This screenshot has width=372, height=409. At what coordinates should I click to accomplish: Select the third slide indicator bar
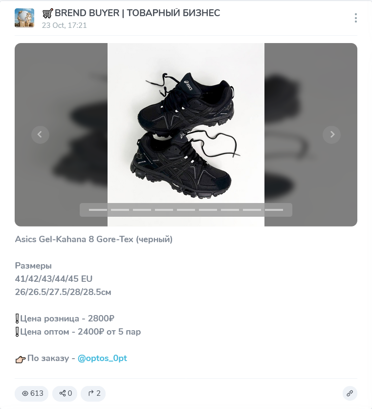(142, 210)
